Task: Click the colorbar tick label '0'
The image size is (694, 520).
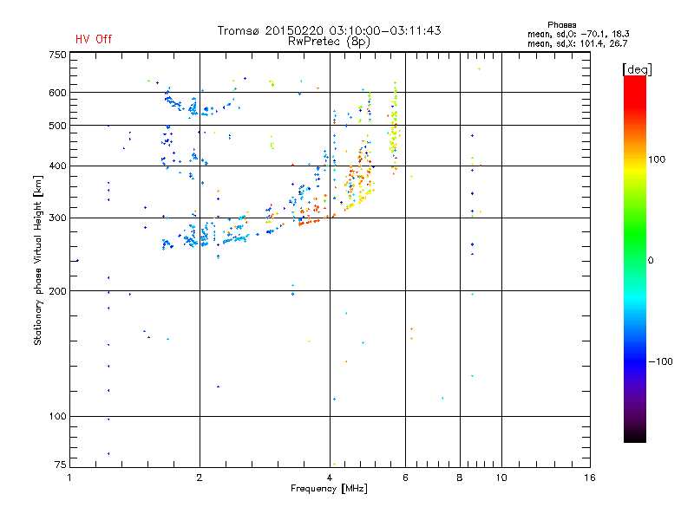Action: 651,261
